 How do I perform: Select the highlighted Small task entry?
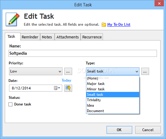[x=113, y=95]
